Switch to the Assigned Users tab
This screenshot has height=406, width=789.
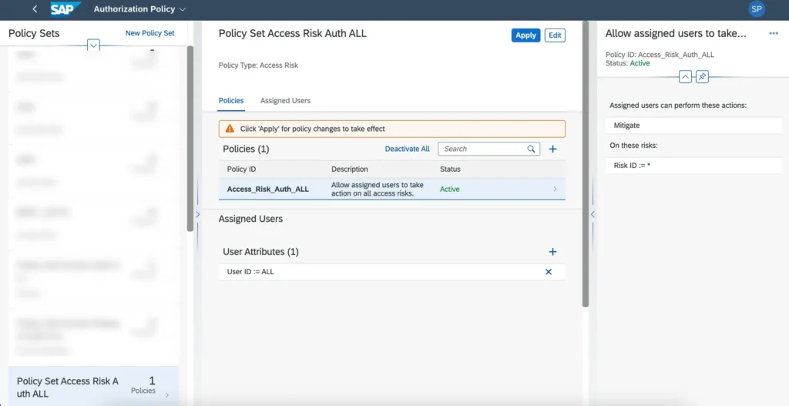pyautogui.click(x=285, y=101)
